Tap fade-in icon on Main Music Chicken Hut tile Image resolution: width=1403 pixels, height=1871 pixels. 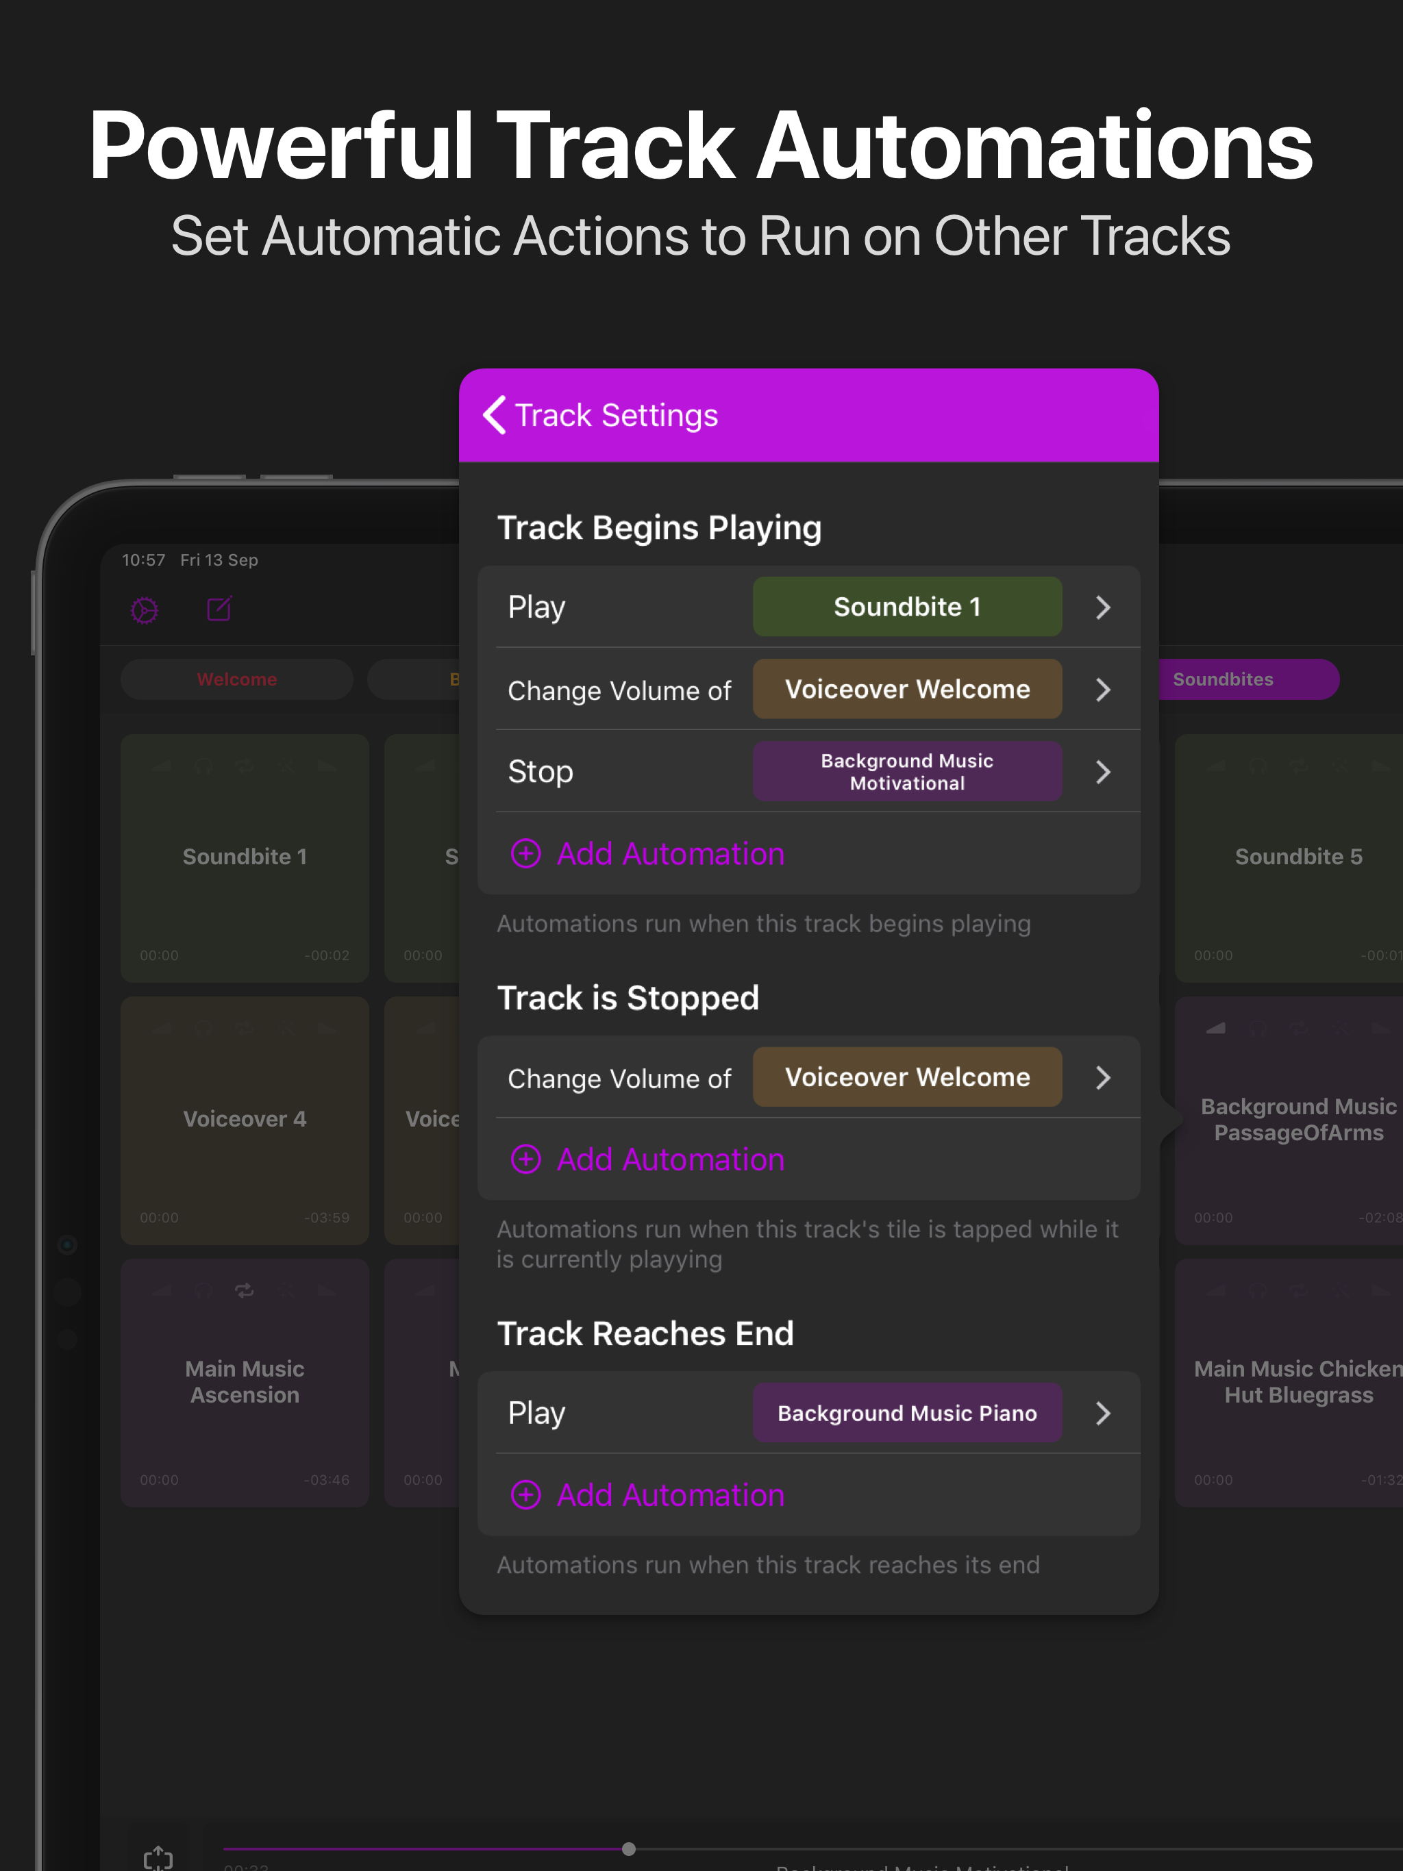tap(1216, 1291)
